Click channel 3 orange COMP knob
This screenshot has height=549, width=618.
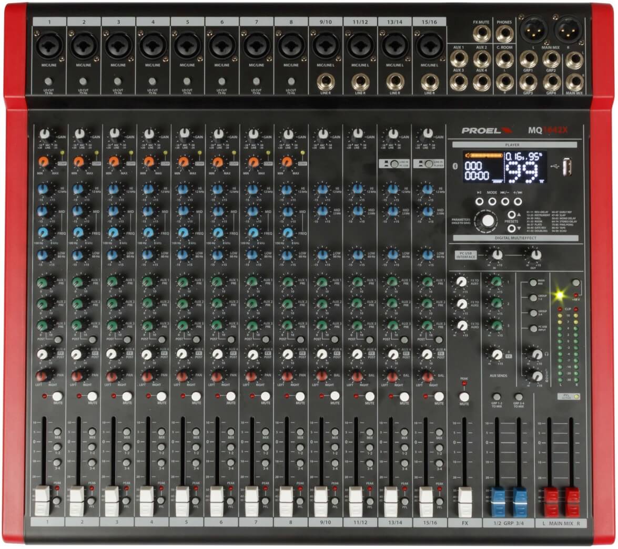click(113, 161)
